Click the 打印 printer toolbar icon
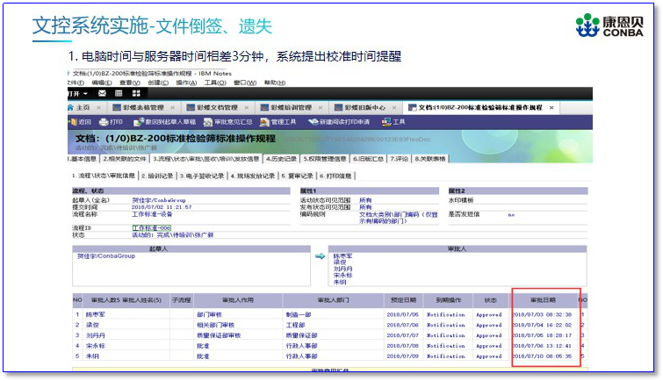This screenshot has height=381, width=663. 111,122
